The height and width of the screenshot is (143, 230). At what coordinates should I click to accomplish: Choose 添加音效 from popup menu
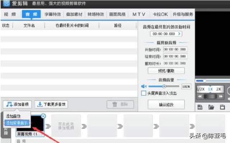pos(13,116)
